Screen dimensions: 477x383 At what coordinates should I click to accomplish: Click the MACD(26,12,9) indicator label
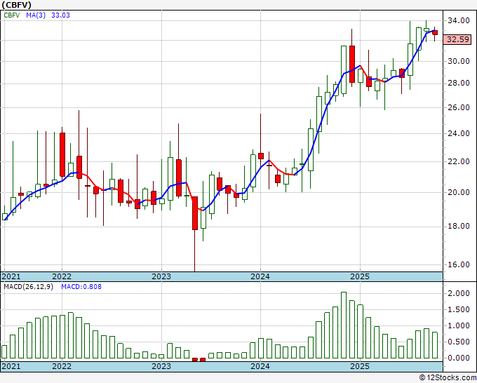click(x=27, y=286)
